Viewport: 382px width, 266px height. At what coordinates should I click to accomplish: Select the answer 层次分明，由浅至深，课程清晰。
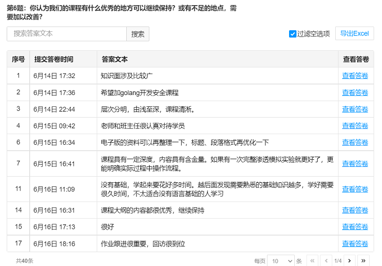coord(148,109)
